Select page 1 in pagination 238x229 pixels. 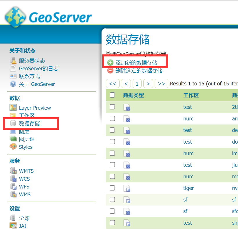pyautogui.click(x=137, y=83)
